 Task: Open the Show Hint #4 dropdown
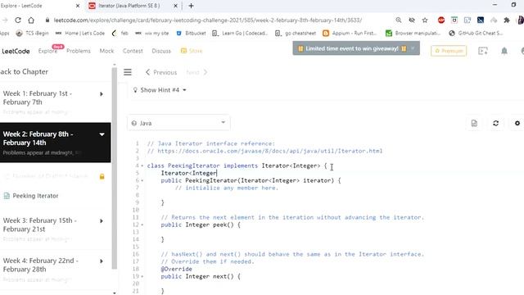[x=160, y=90]
